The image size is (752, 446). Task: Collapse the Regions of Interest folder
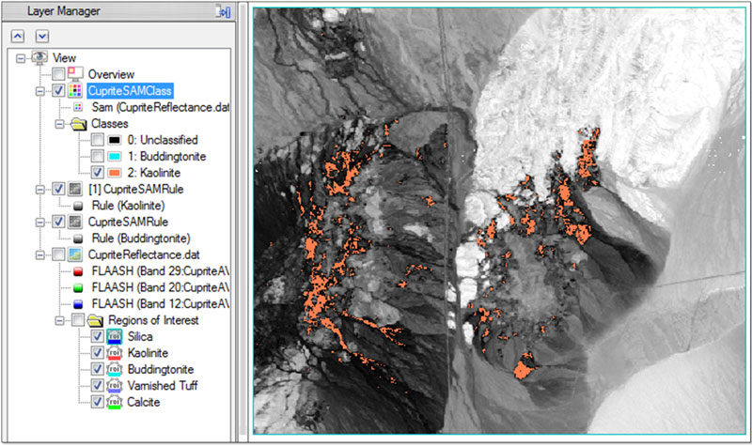click(59, 320)
